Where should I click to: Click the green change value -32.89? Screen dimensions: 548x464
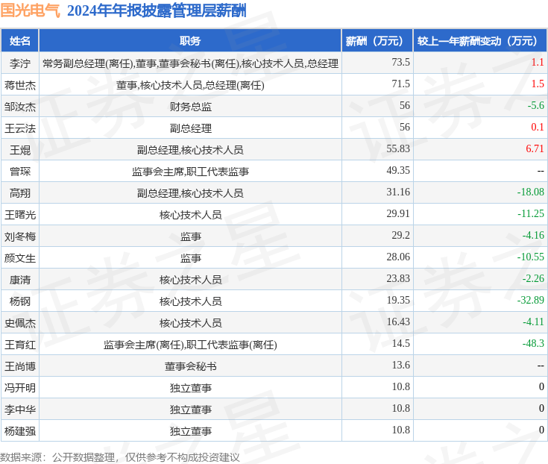(x=531, y=301)
